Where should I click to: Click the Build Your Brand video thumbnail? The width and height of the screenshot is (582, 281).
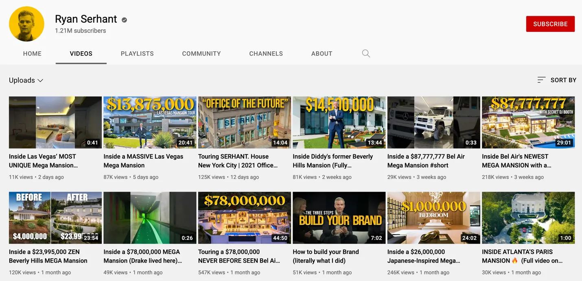[x=339, y=218]
